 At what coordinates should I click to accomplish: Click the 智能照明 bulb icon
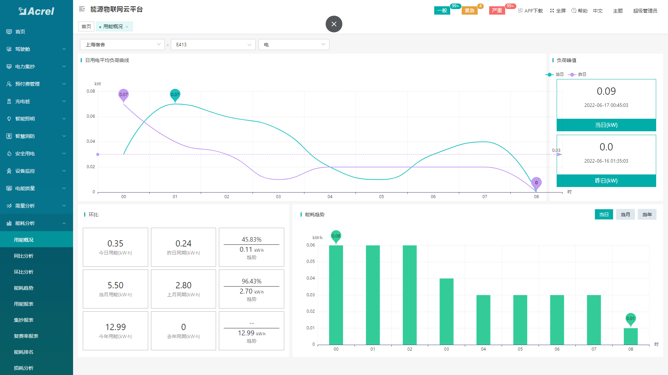click(9, 119)
